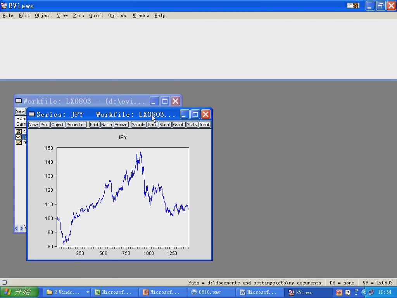Maximize the Workfile LX0803 window
Screen dimensions: 397x298
point(165,101)
